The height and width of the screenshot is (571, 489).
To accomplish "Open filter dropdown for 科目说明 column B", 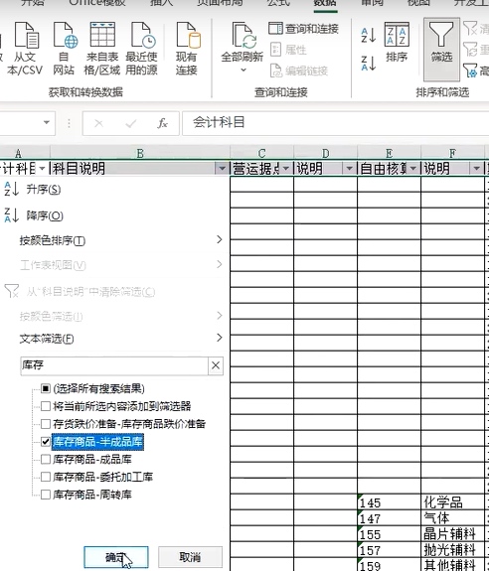I will [x=222, y=168].
